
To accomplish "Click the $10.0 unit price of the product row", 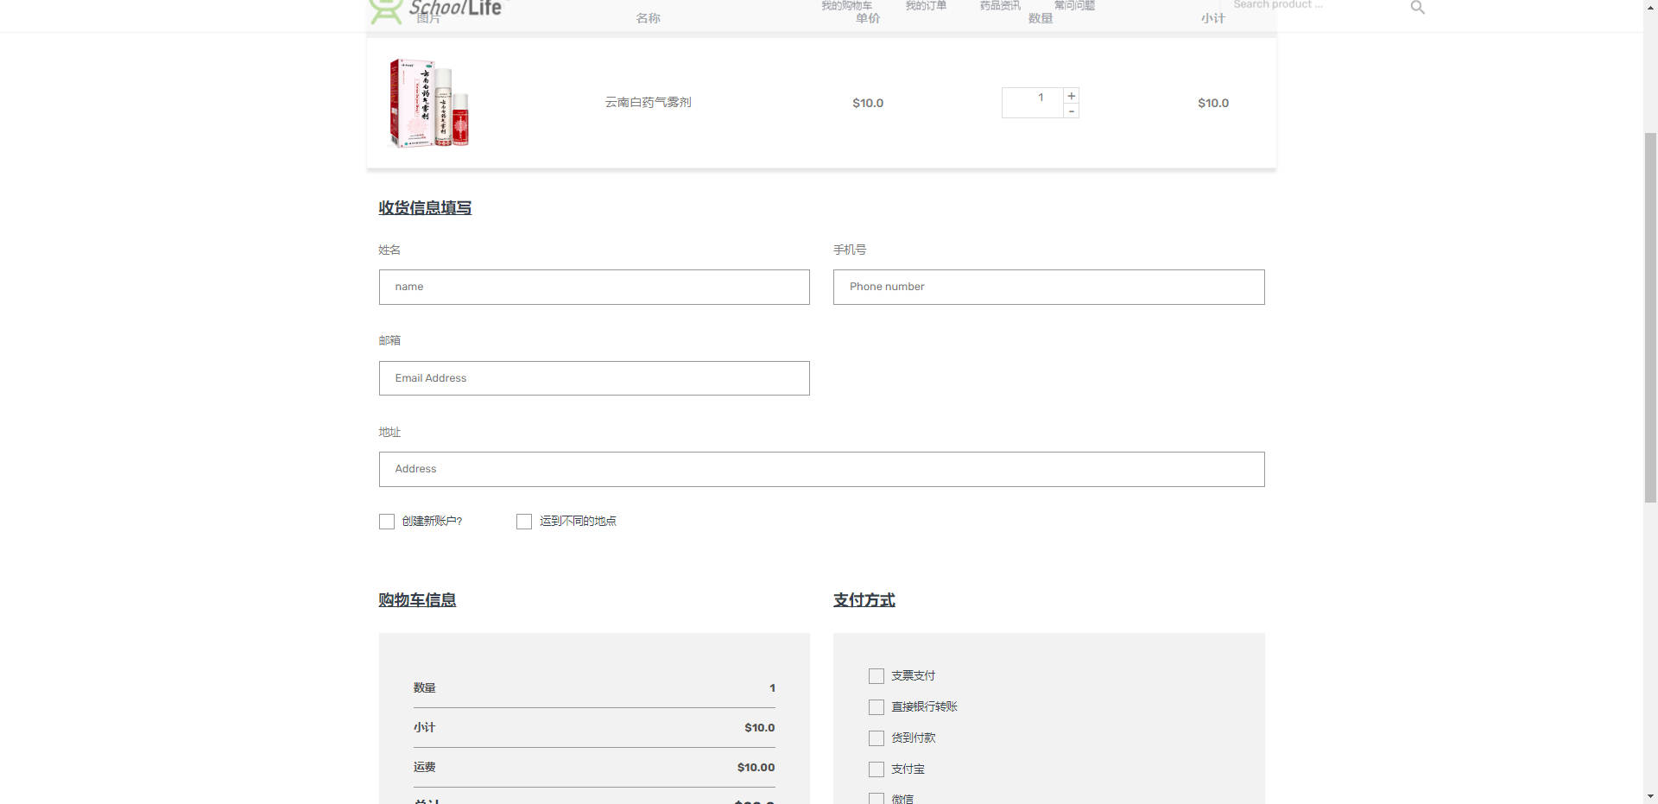I will coord(868,103).
